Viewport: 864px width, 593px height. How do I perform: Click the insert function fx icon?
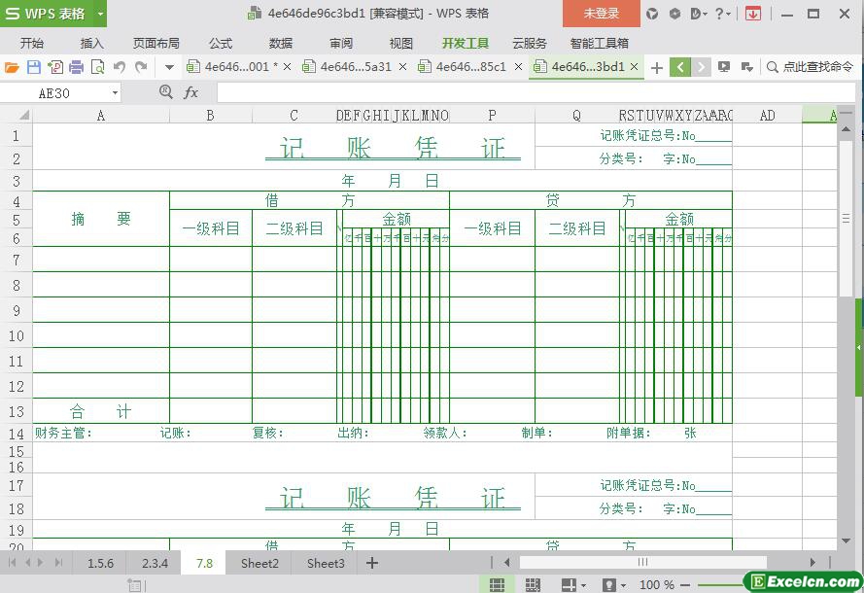coord(191,92)
